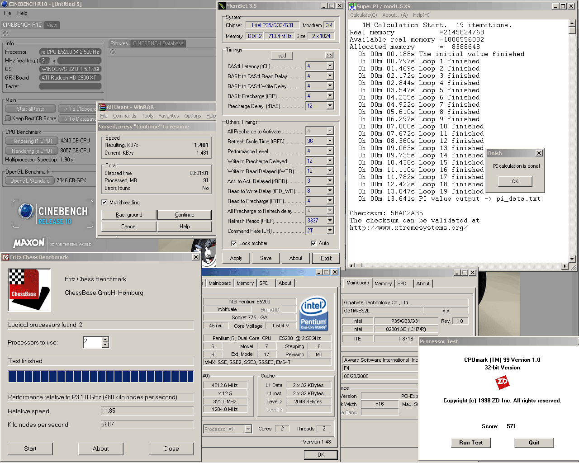This screenshot has width=579, height=463.
Task: Open the Tools menu in WinRAR
Action: [147, 116]
